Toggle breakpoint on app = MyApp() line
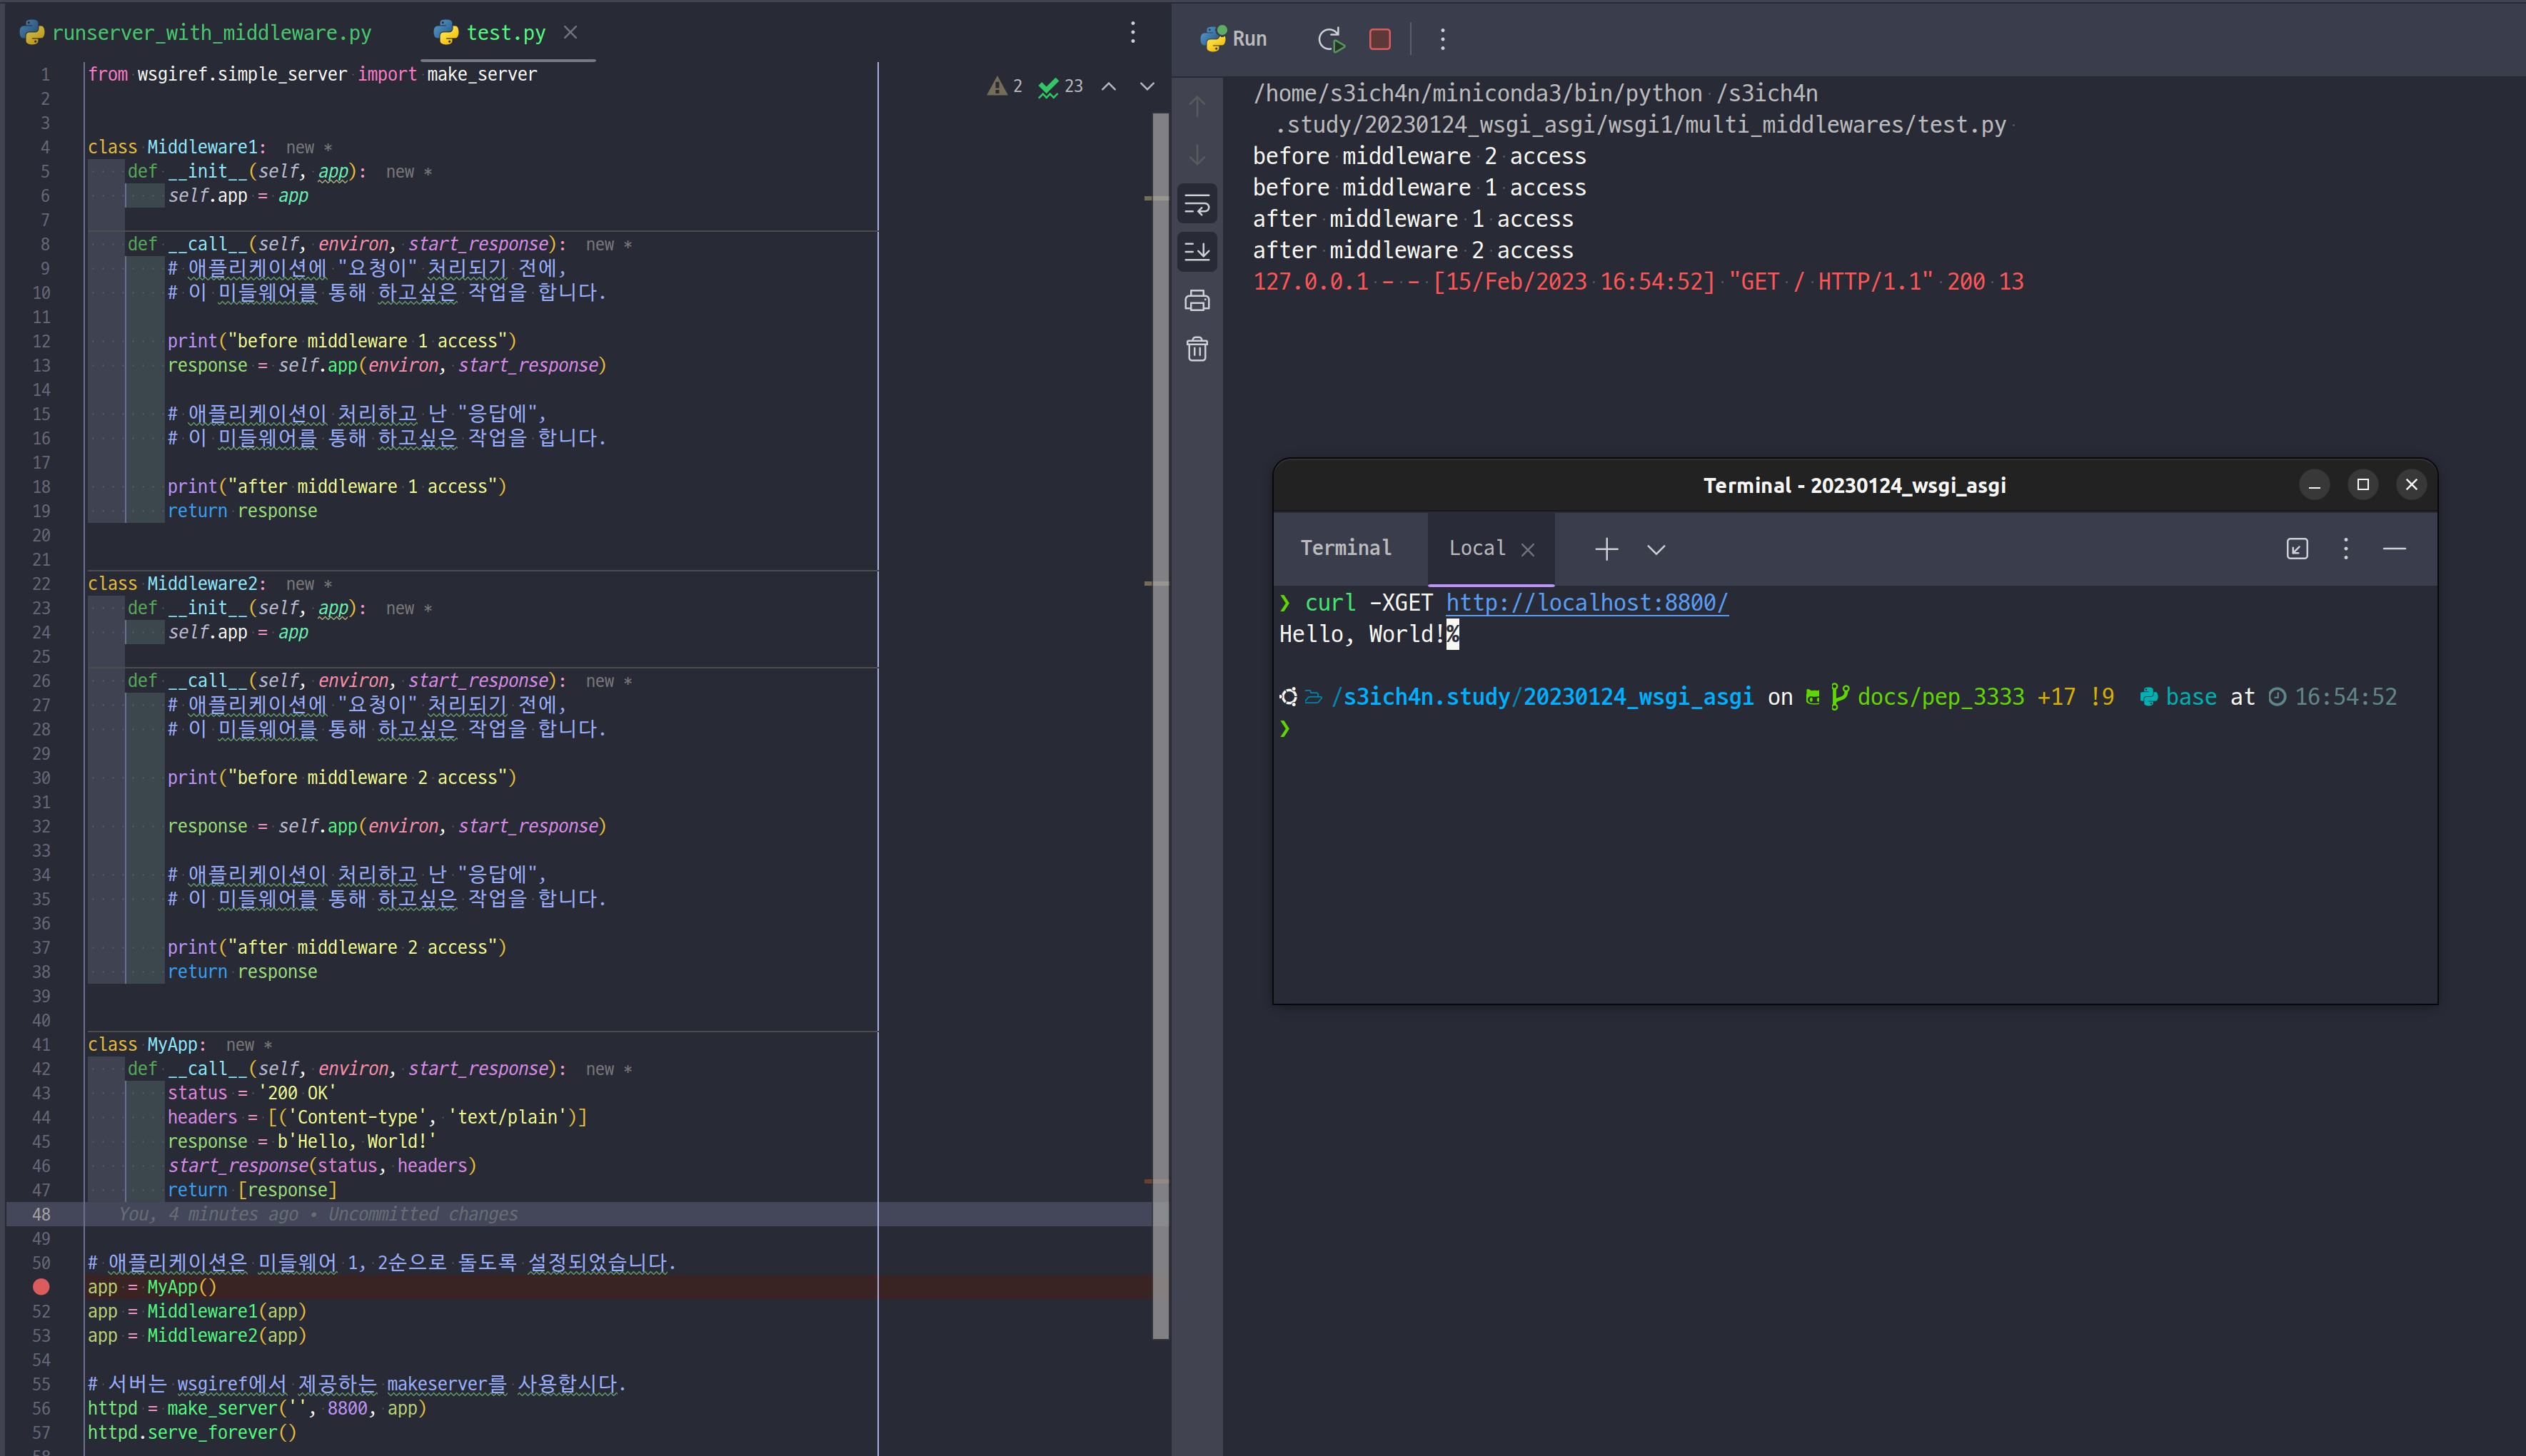 click(x=41, y=1287)
